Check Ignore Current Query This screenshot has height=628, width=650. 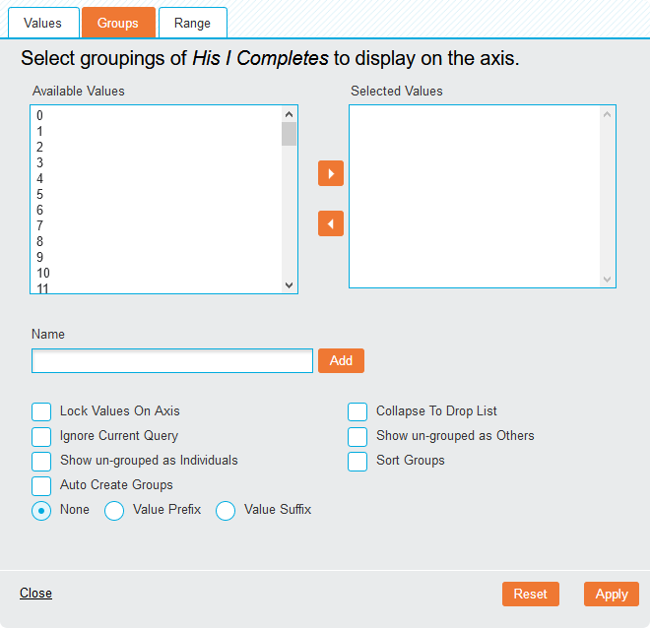[x=41, y=437]
